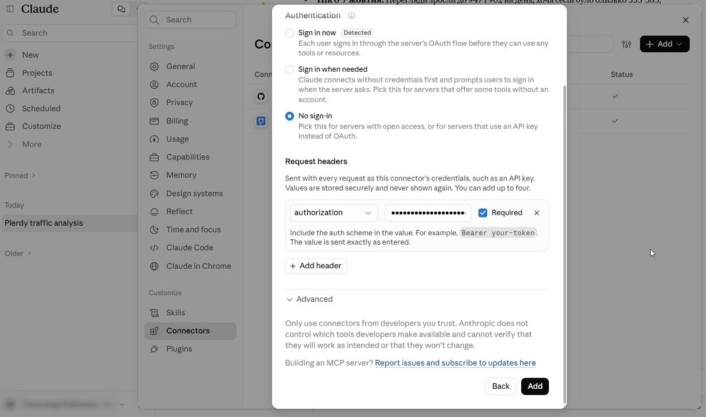Click the Account settings icon
Screen dimensions: 706x417
[154, 85]
